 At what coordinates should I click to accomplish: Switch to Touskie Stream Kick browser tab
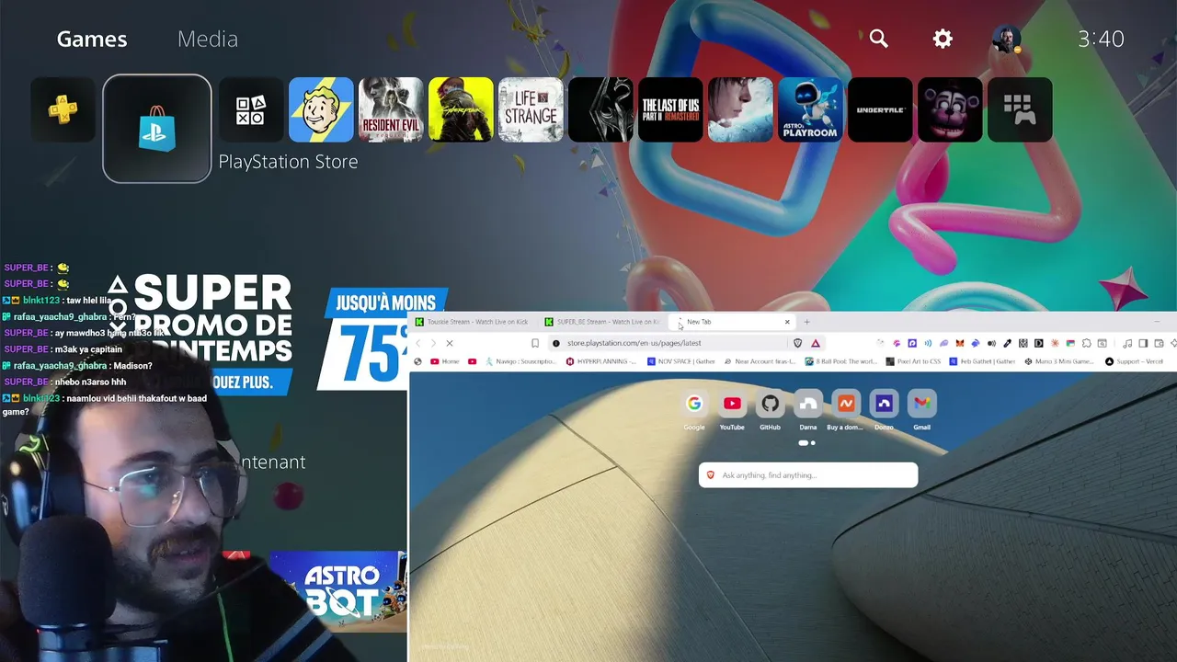471,322
